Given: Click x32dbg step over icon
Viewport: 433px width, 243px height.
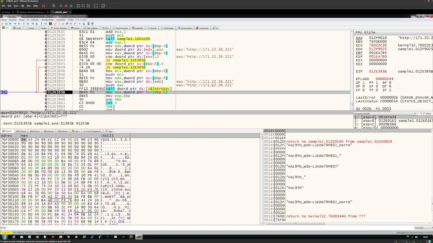Looking at the screenshot, I should tap(28, 24).
